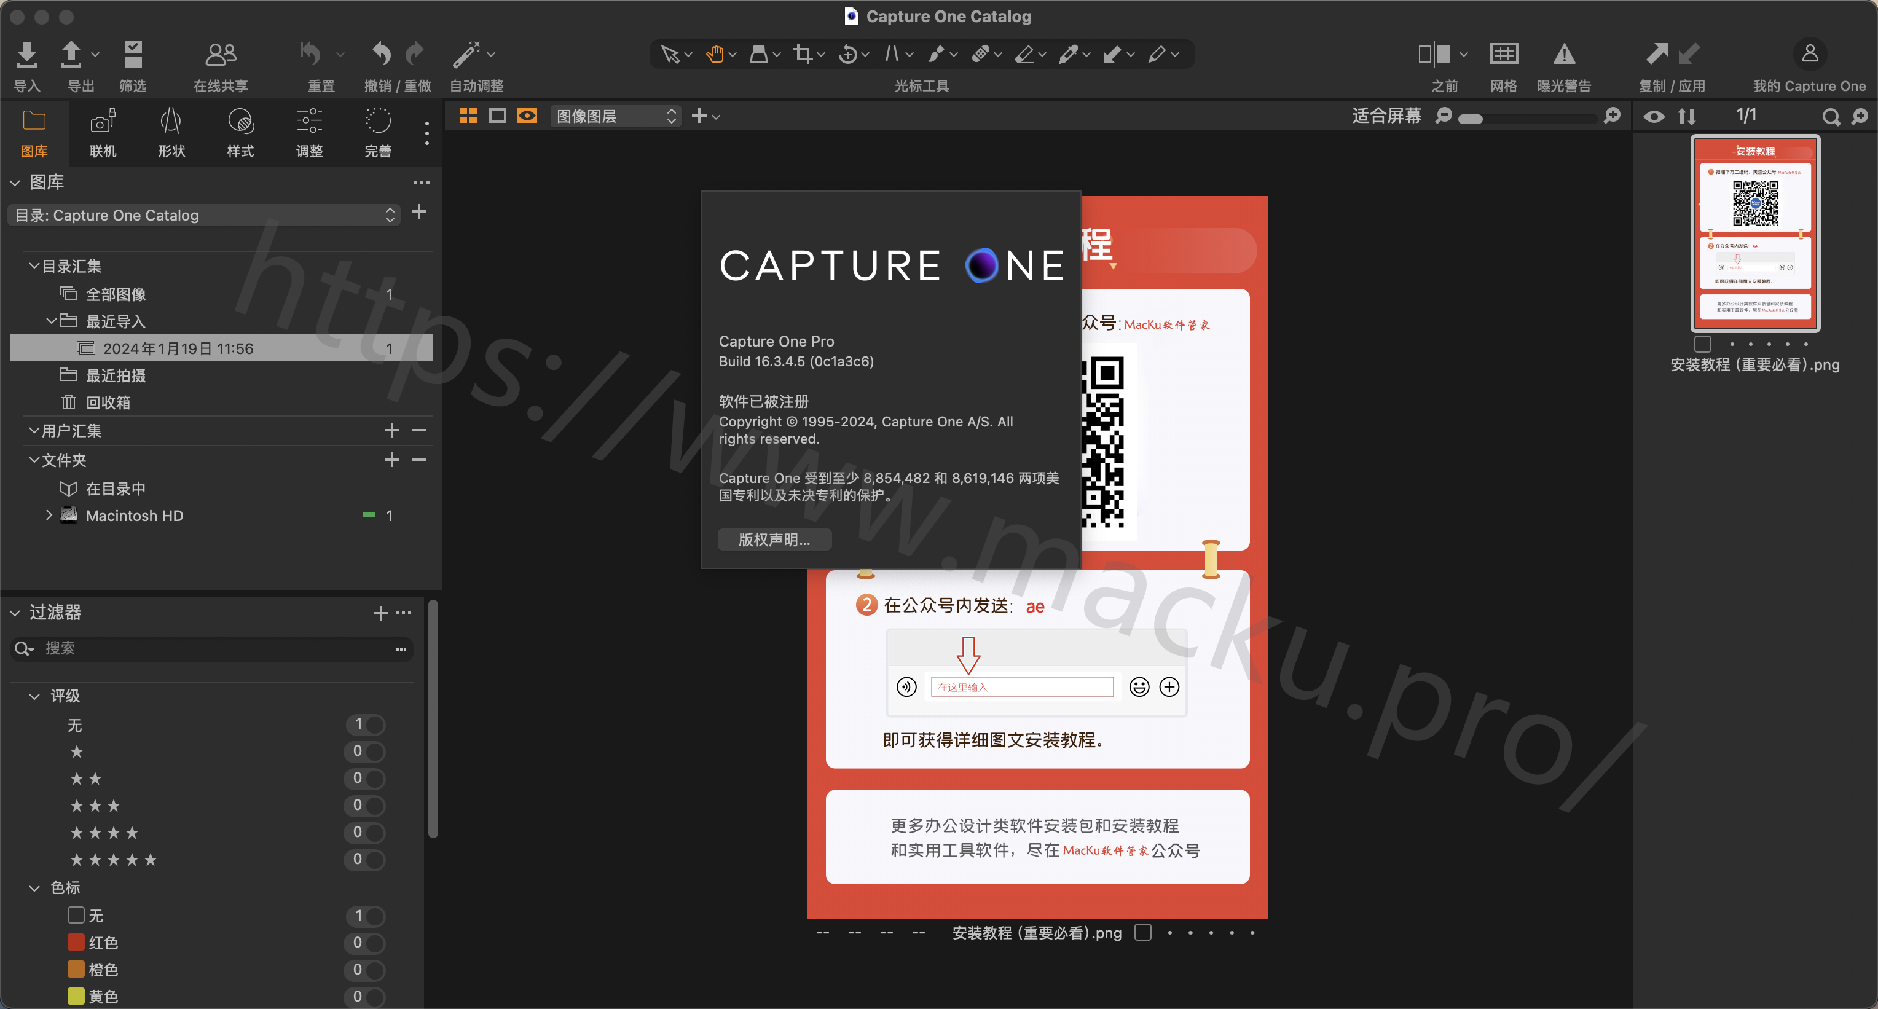Viewport: 1878px width, 1009px height.
Task: Click the Export (导出) icon
Action: [x=71, y=53]
